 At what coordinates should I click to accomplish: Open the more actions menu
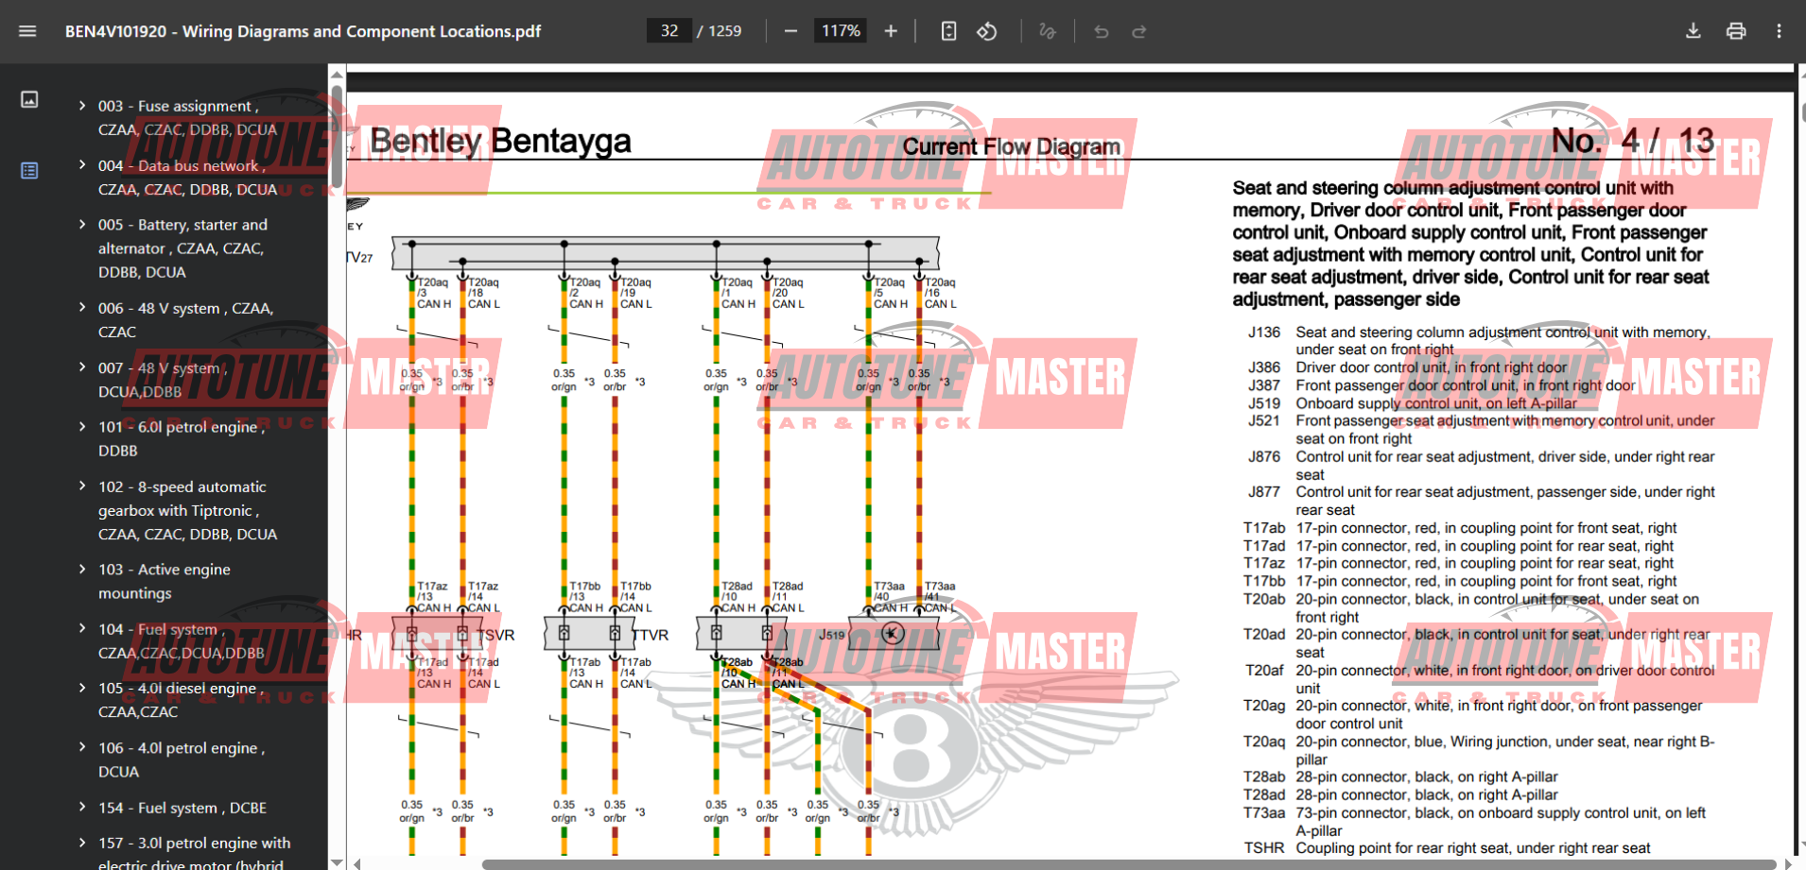1779,31
